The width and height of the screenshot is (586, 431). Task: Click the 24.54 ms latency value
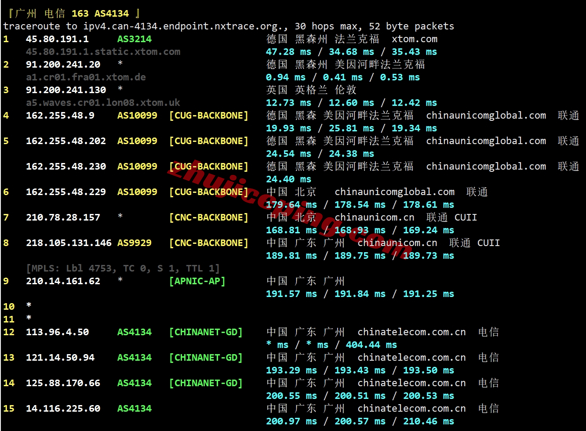click(288, 154)
